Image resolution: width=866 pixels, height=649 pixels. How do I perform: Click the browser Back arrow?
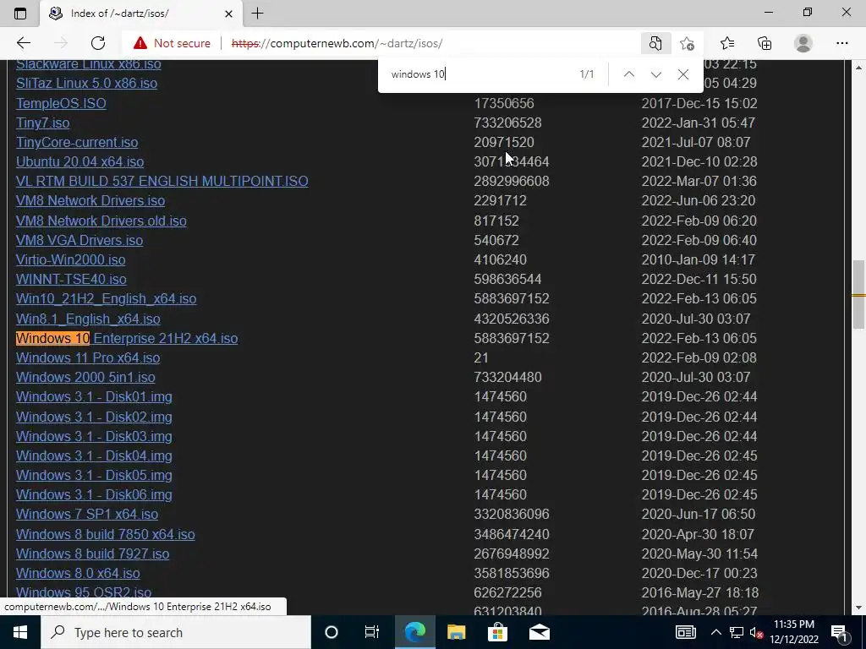tap(23, 43)
